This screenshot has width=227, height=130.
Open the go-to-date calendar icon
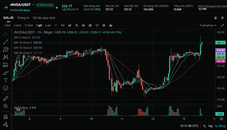tap(90, 25)
